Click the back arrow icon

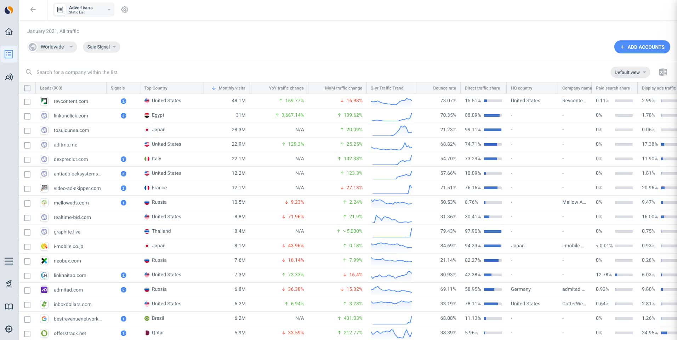click(x=33, y=10)
